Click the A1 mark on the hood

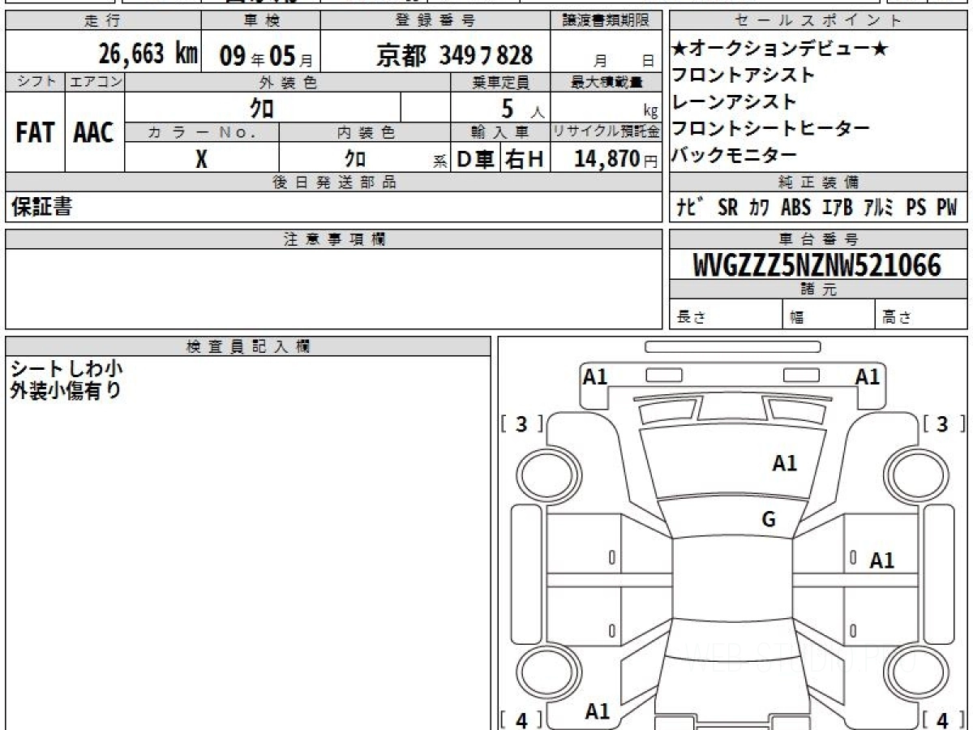click(x=784, y=463)
